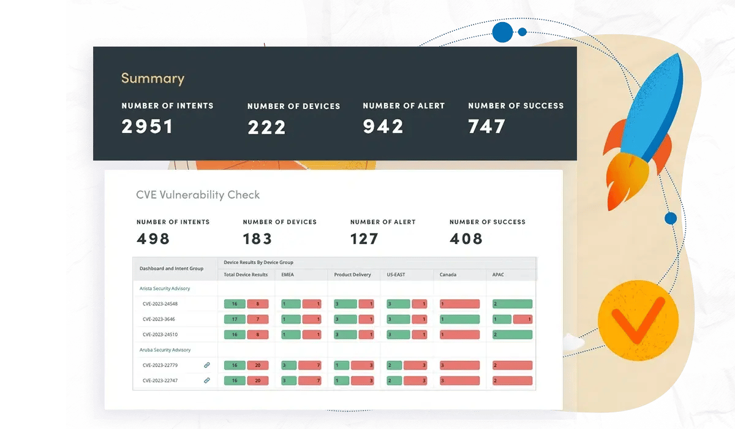
Task: Select the EMEA column header
Action: pyautogui.click(x=288, y=275)
